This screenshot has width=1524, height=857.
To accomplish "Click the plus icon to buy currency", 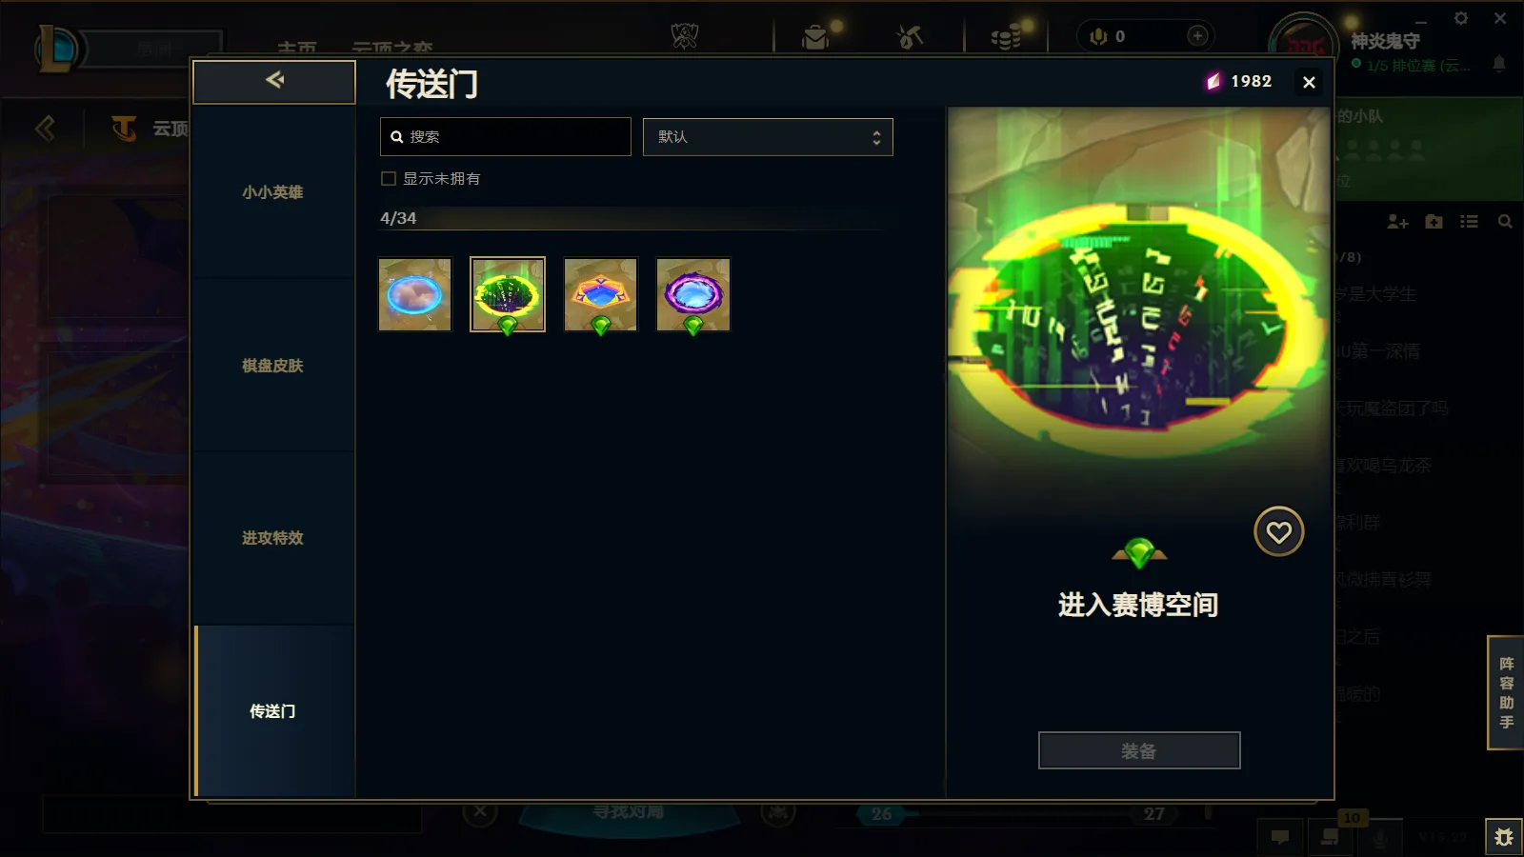I will pos(1197,36).
